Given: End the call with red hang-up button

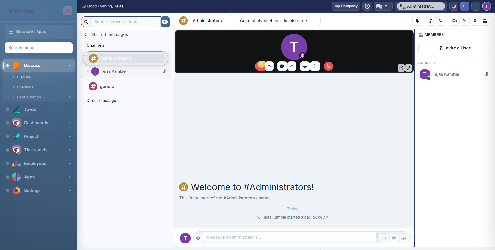Looking at the screenshot, I should coord(328,66).
